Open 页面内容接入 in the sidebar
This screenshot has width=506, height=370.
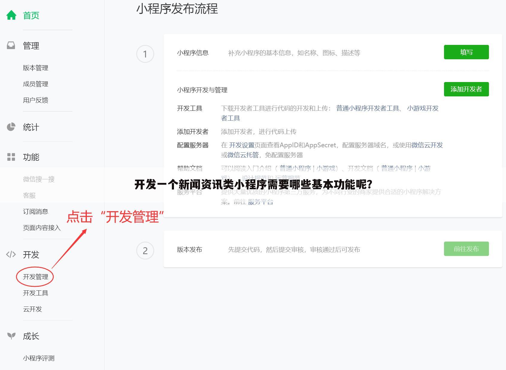pyautogui.click(x=42, y=228)
